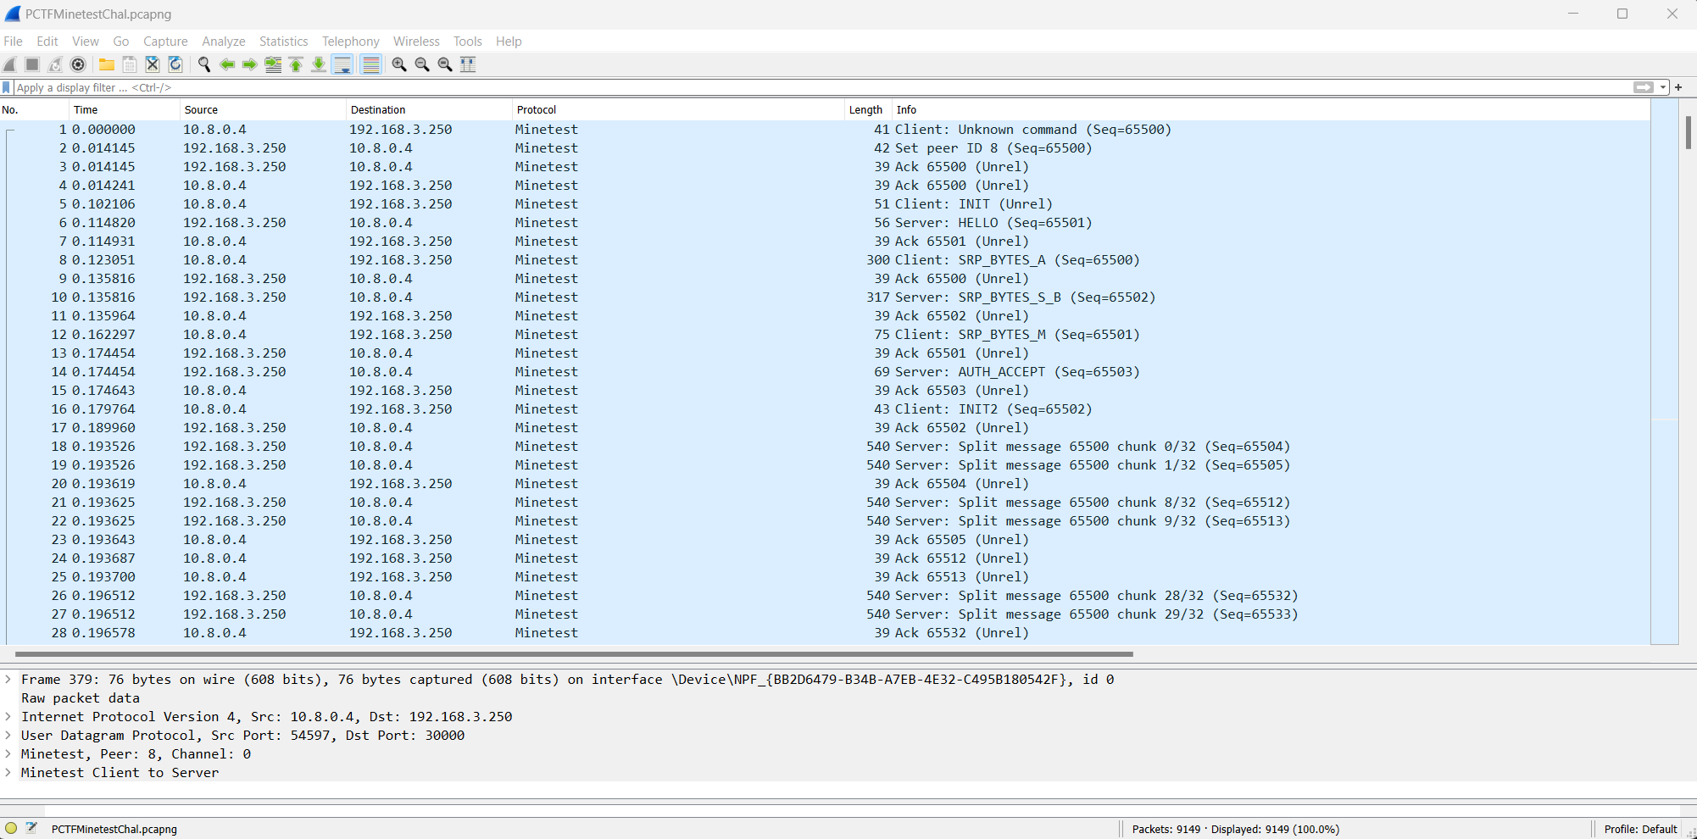Viewport: 1697px width, 839px height.
Task: Jump to the last packet icon
Action: coord(319,64)
